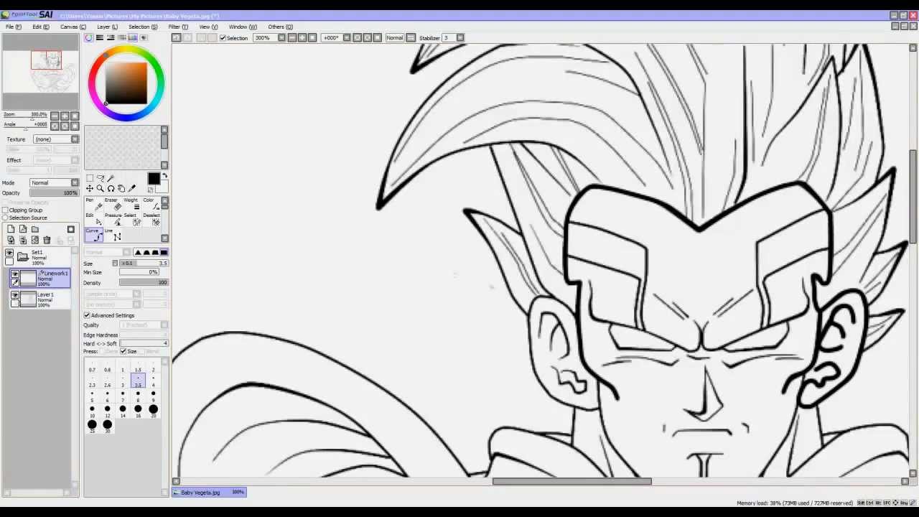Click the black foreground color swatch

(x=154, y=180)
